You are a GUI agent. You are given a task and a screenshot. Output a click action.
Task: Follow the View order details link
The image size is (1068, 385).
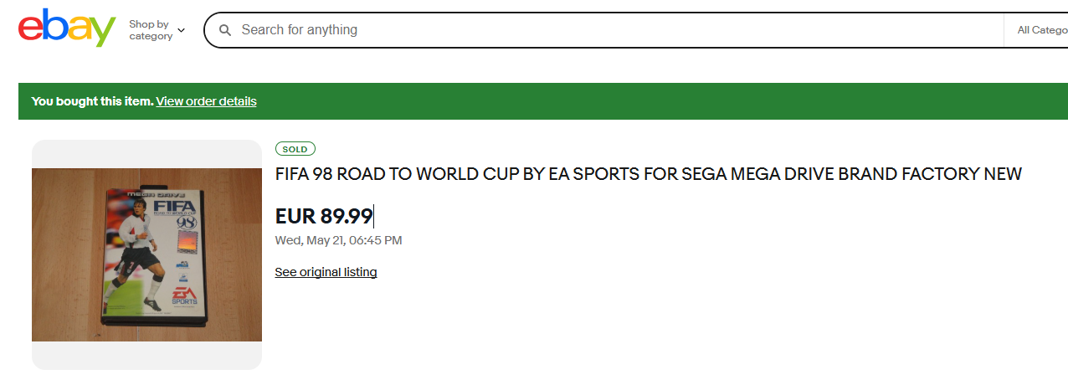point(206,101)
